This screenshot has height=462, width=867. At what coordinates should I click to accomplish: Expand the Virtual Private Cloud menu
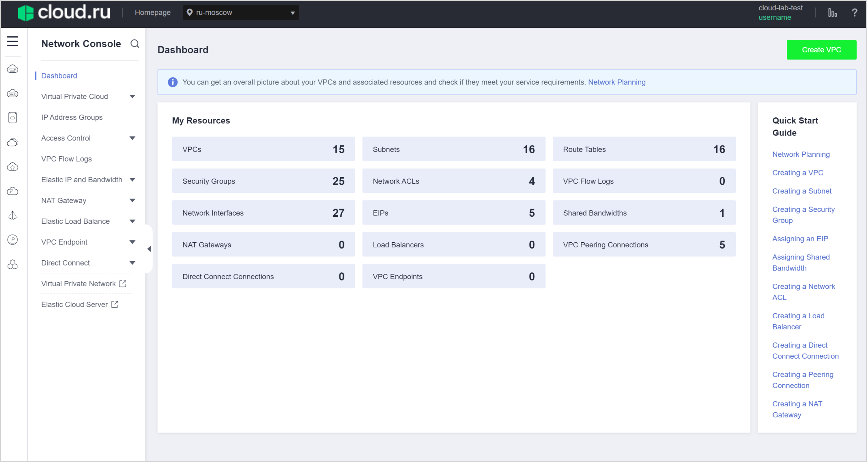coord(132,97)
